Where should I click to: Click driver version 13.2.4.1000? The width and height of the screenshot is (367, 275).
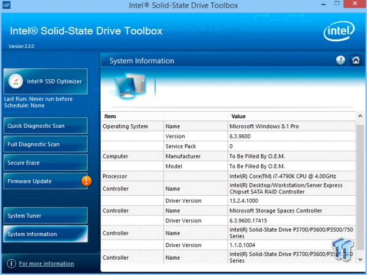click(x=244, y=200)
